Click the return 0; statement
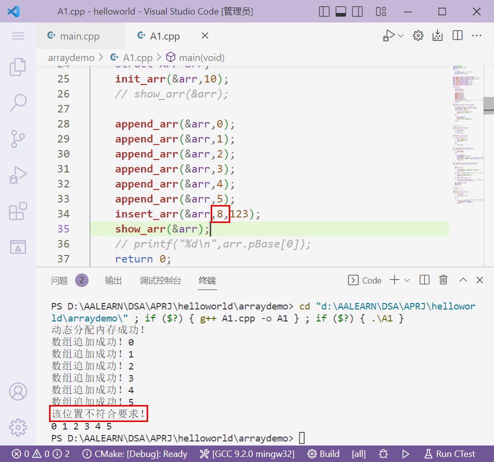 143,259
